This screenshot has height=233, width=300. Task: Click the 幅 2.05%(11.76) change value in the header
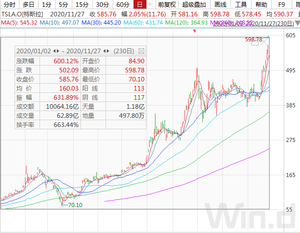[144, 14]
